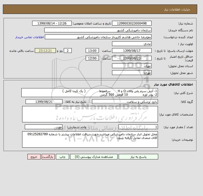The width and height of the screenshot is (203, 196).
Task: Click text 'ساعت باقی مانده'
Action: (x=22, y=51)
